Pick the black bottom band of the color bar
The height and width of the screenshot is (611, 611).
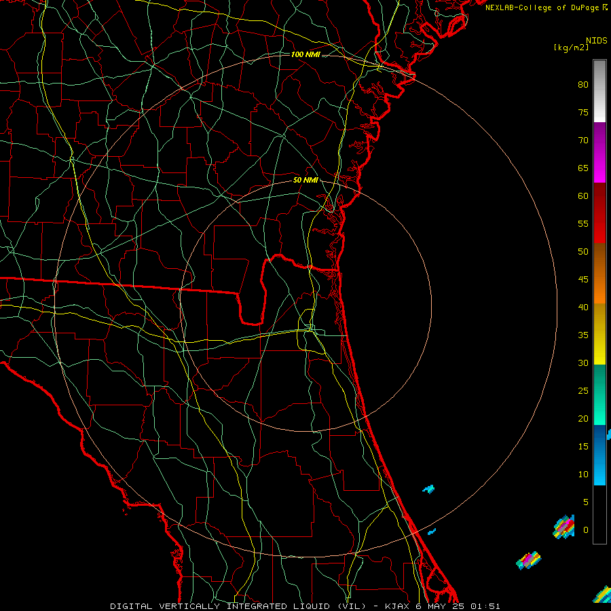599,514
